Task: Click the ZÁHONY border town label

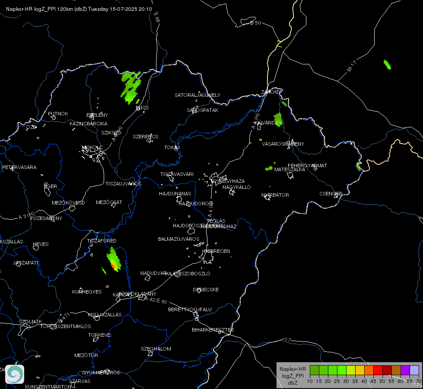Action: click(x=271, y=92)
